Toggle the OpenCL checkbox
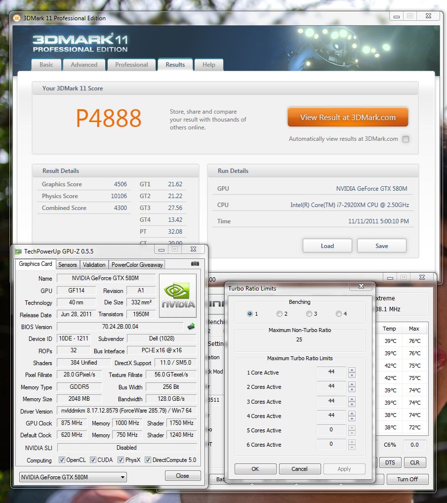The height and width of the screenshot is (503, 447). pyautogui.click(x=62, y=460)
